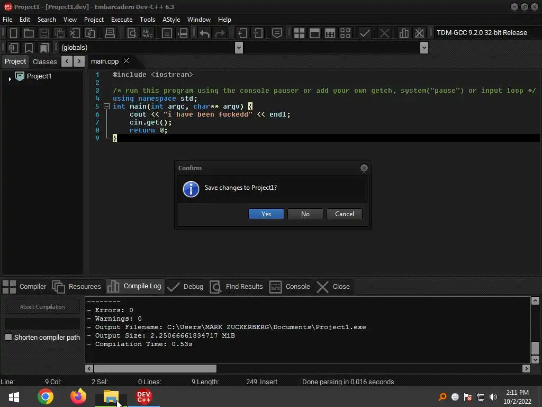Image resolution: width=542 pixels, height=407 pixels.
Task: Click the Rebuild All toolbar icon
Action: coord(345,33)
